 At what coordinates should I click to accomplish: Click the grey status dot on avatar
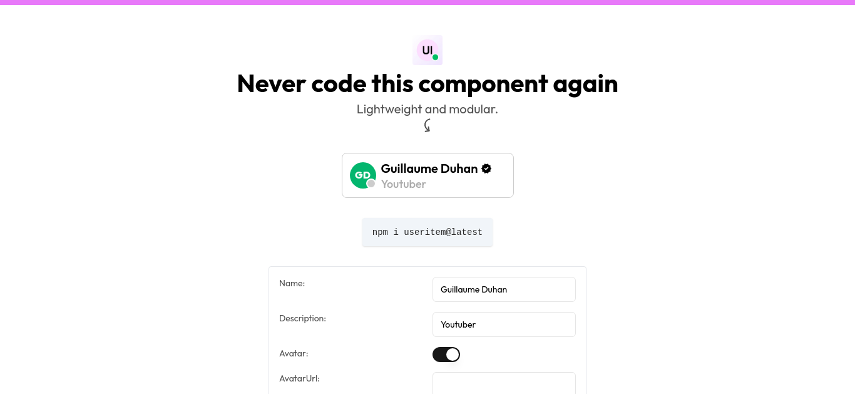[x=371, y=184]
